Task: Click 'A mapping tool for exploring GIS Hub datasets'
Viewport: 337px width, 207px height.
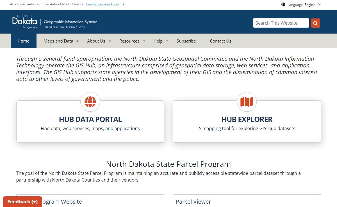Action: [x=247, y=128]
